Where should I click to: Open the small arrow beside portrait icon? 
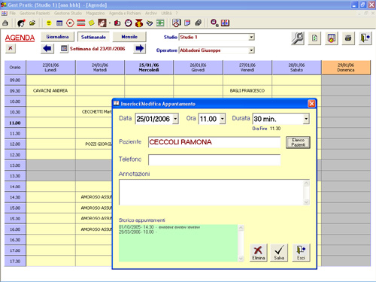click(x=110, y=23)
